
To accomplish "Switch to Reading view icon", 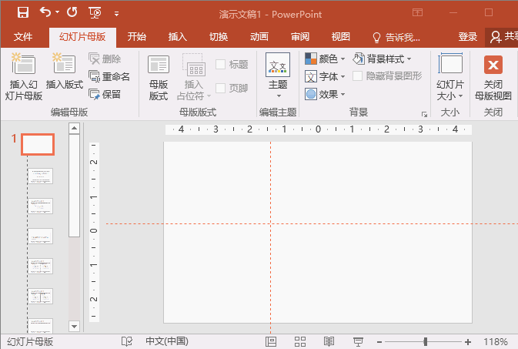I will click(x=329, y=341).
